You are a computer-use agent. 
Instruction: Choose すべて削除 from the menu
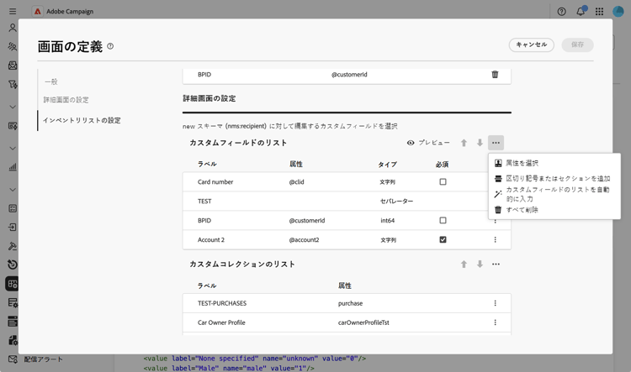[554, 210]
